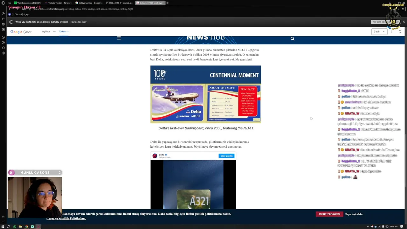Click 'How do I do that?' link
Image resolution: width=407 pixels, height=229 pixels.
point(78,22)
